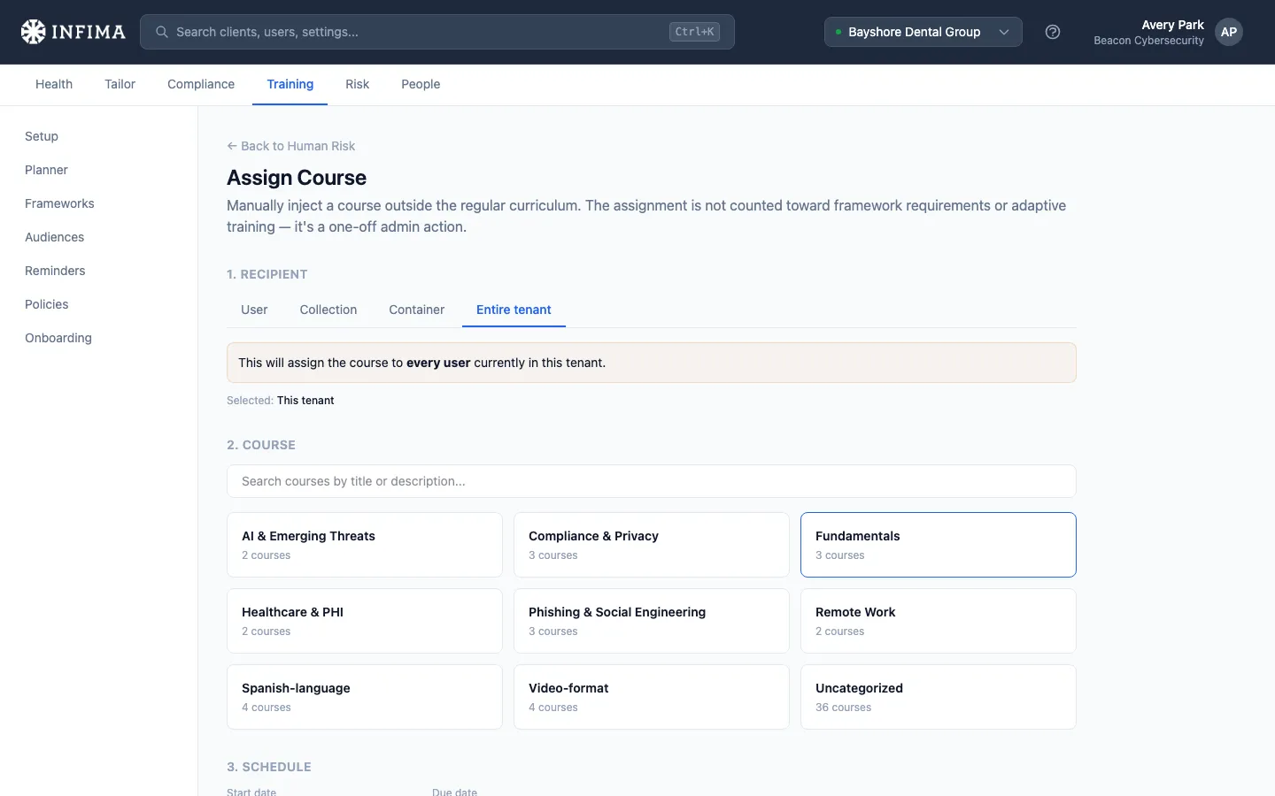Go to Frameworks in the sidebar

coord(59,203)
